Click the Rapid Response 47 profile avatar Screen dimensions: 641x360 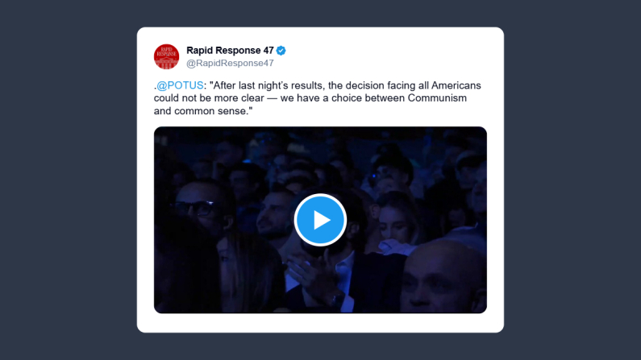(166, 56)
